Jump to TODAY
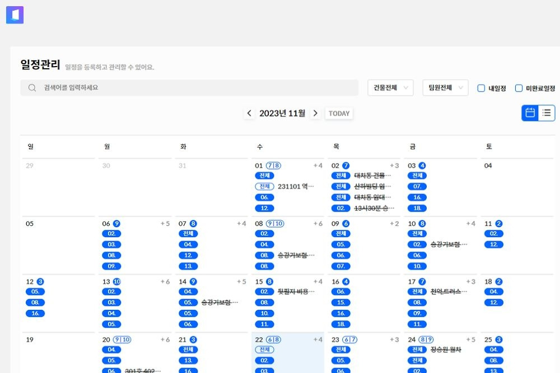Screen dimensions: 560x373 coord(339,114)
